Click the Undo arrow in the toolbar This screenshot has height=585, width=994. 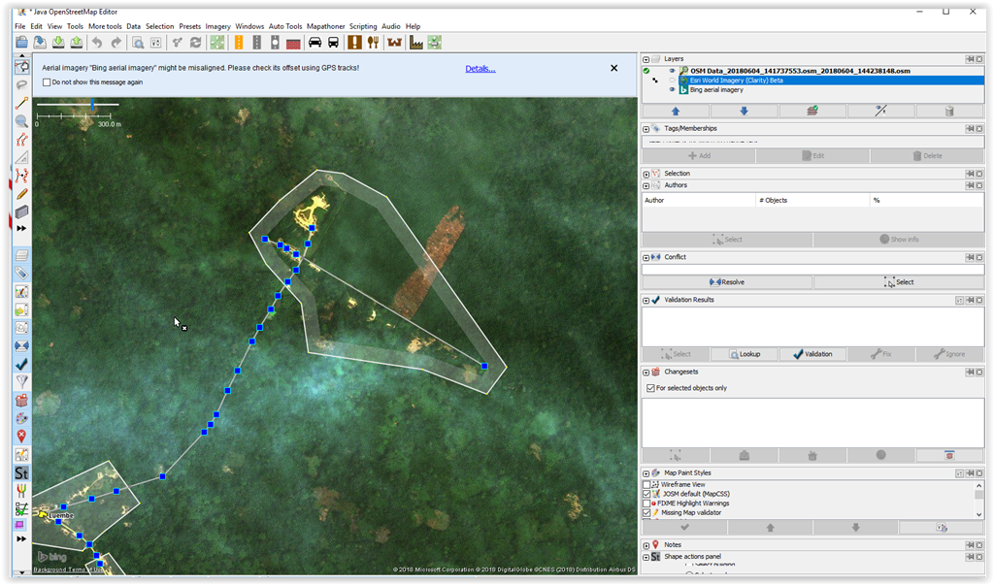pyautogui.click(x=96, y=42)
